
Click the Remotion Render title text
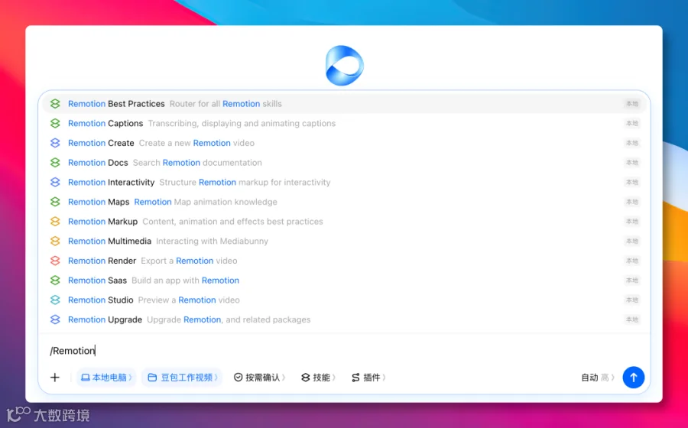(102, 261)
